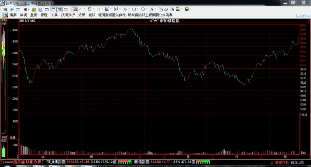Click the crossed-out chart toolbar icon
311x167 pixels.
[40, 9]
